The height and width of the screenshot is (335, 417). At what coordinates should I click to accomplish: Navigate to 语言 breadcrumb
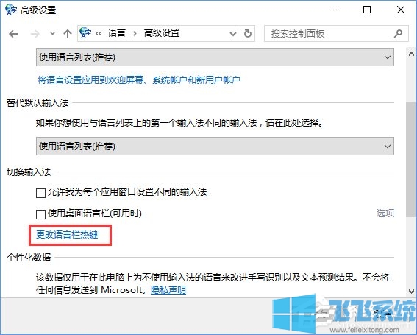[x=116, y=33]
